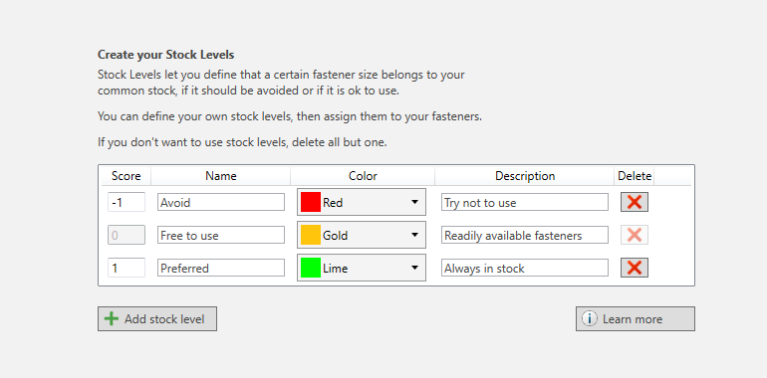Edit the 'Try not to use' description
767x378 pixels.
(525, 202)
